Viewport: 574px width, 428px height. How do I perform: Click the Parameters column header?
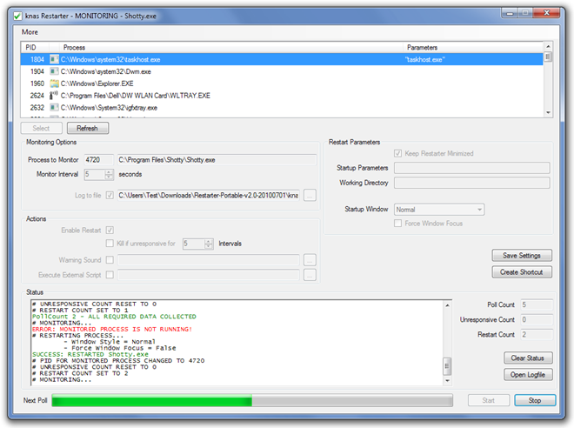[473, 48]
